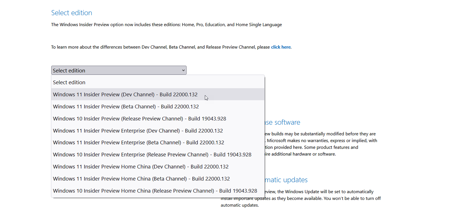Select Windows 11 Insider Preview Home China (Beta Channel)

pyautogui.click(x=158, y=179)
